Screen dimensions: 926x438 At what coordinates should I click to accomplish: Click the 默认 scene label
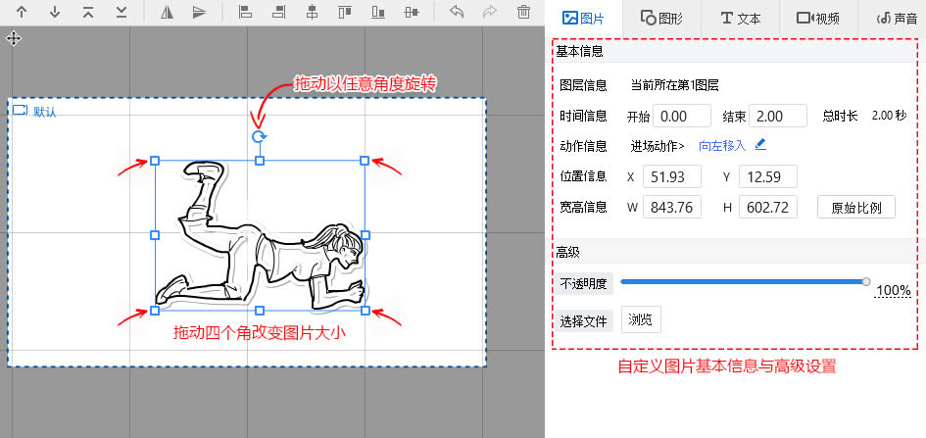45,112
